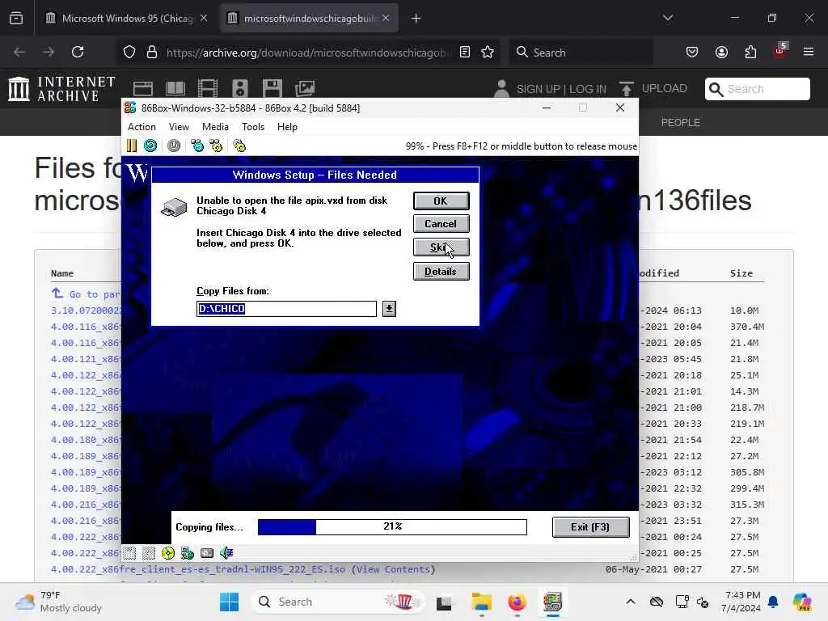828x621 pixels.
Task: Toggle reader view in the address bar
Action: coord(465,52)
